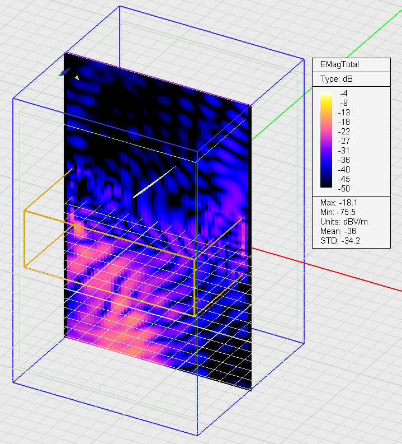Click the STD: -34.2 statistic
Viewport: 402px width, 444px height.
[x=337, y=241]
